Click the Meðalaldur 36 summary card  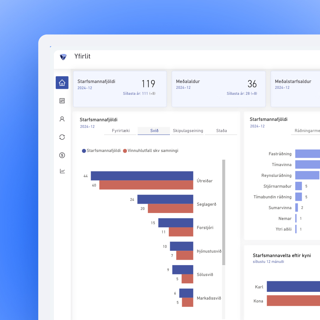pyautogui.click(x=219, y=89)
